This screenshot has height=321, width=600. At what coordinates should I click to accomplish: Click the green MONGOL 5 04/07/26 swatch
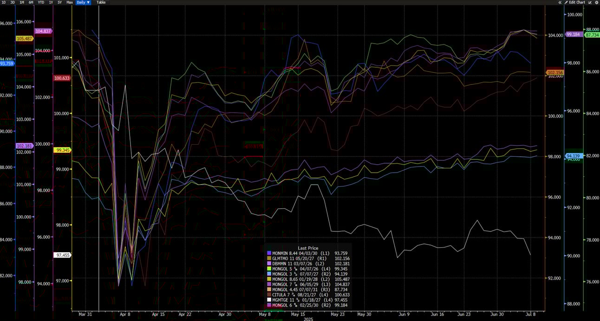(269, 269)
